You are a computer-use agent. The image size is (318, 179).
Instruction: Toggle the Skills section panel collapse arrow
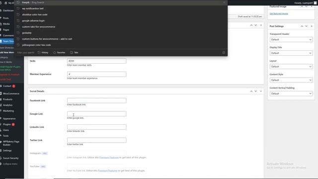tap(261, 25)
